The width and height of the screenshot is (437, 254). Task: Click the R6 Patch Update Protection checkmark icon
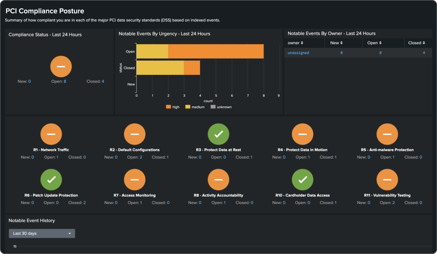pos(51,180)
